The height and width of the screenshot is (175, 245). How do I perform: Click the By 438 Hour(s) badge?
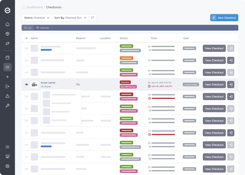point(128,87)
